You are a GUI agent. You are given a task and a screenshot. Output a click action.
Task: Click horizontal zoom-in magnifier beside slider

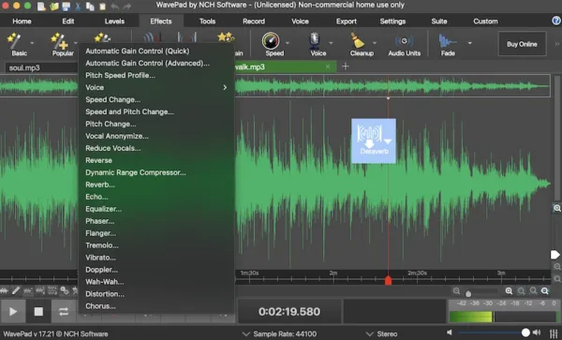(509, 291)
